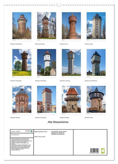Click caption 'Wasserturm Nienburg'
Viewport: 118px width, 164px height.
click(40, 44)
